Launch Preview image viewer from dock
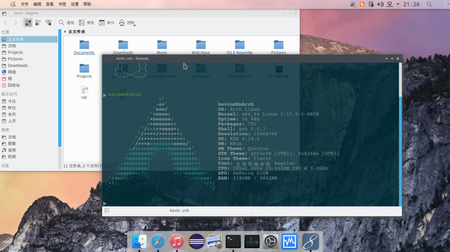The width and height of the screenshot is (450, 252). 214,241
